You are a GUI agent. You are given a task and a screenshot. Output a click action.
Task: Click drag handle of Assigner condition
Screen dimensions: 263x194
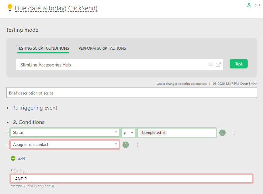(x=8, y=145)
